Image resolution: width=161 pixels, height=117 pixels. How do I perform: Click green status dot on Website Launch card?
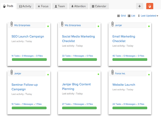tap(149, 75)
